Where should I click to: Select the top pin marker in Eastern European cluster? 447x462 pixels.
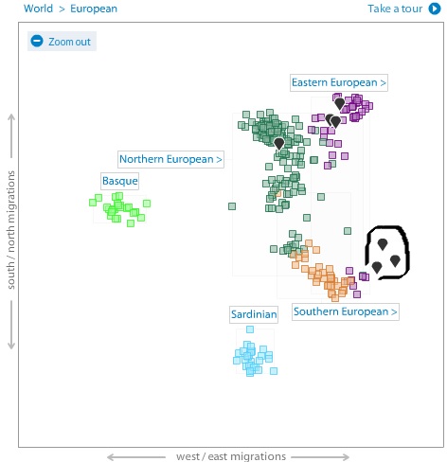tap(340, 104)
